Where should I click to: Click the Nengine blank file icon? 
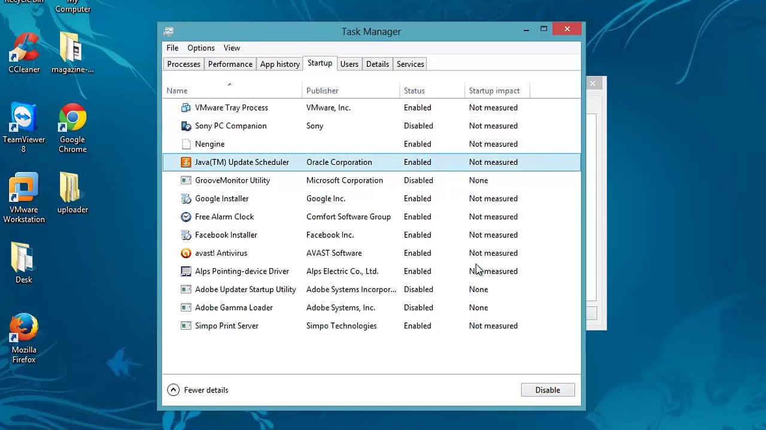point(186,144)
